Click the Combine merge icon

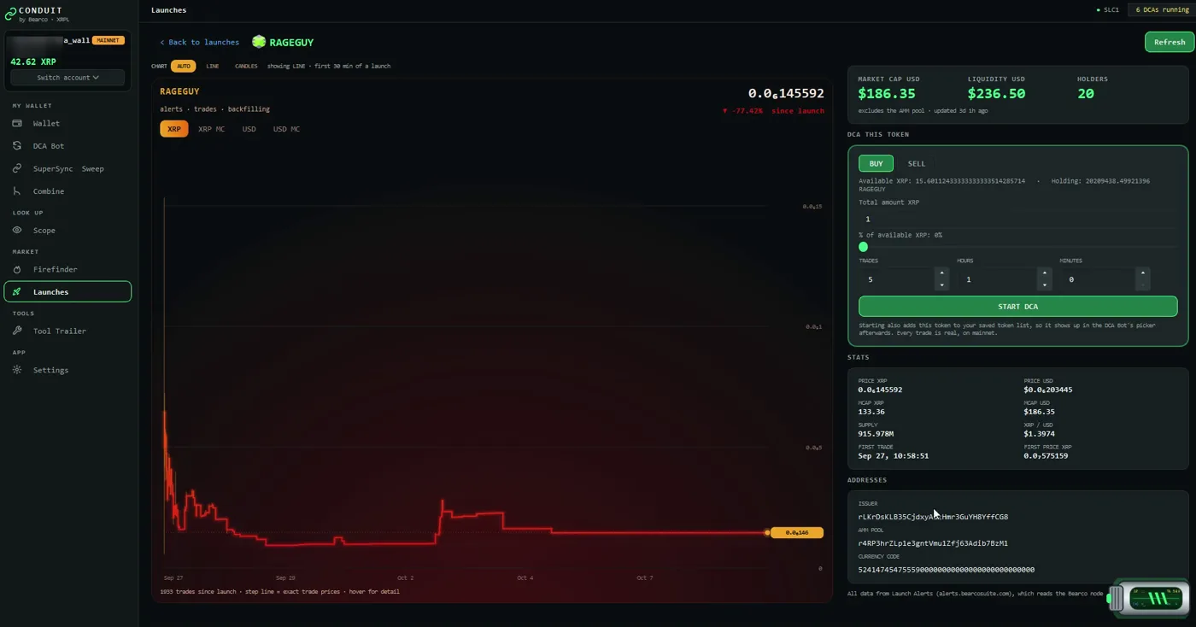pos(17,191)
